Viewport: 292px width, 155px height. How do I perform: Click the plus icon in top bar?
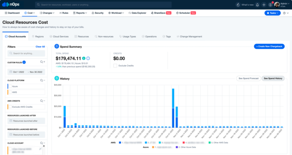[264, 5]
